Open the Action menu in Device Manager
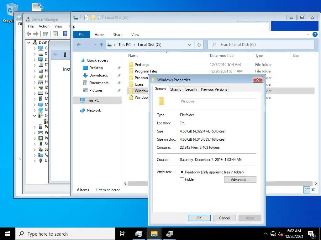 pos(44,26)
